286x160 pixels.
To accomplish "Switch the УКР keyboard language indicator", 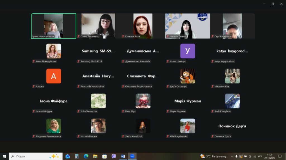I will (260, 156).
